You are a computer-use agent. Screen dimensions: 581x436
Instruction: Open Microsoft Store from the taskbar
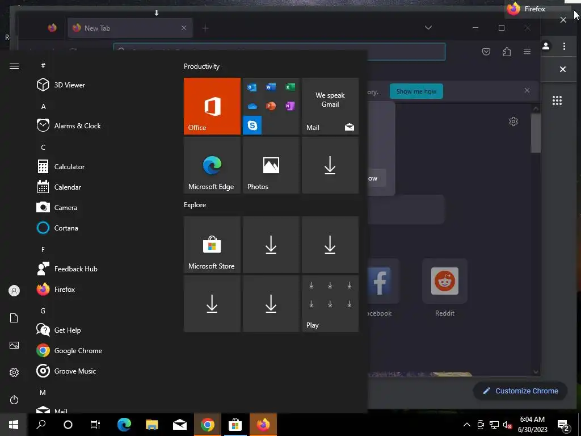pos(235,425)
